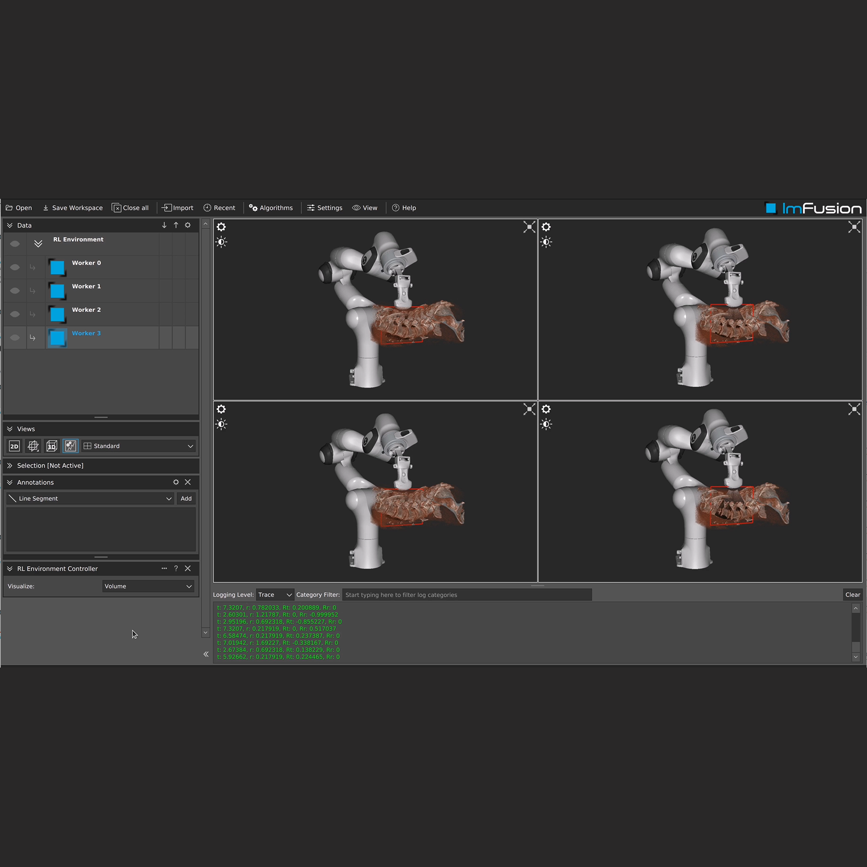Open the Algorithms menu

click(271, 208)
